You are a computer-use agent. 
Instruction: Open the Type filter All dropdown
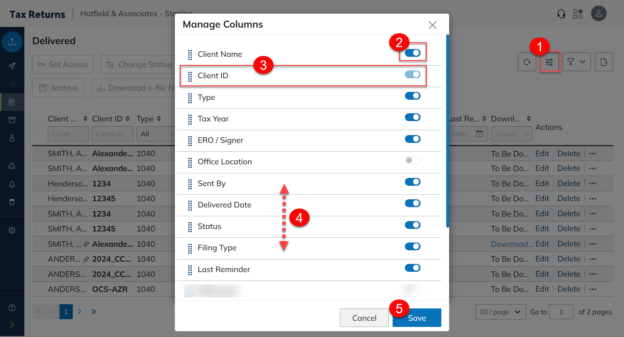point(156,134)
